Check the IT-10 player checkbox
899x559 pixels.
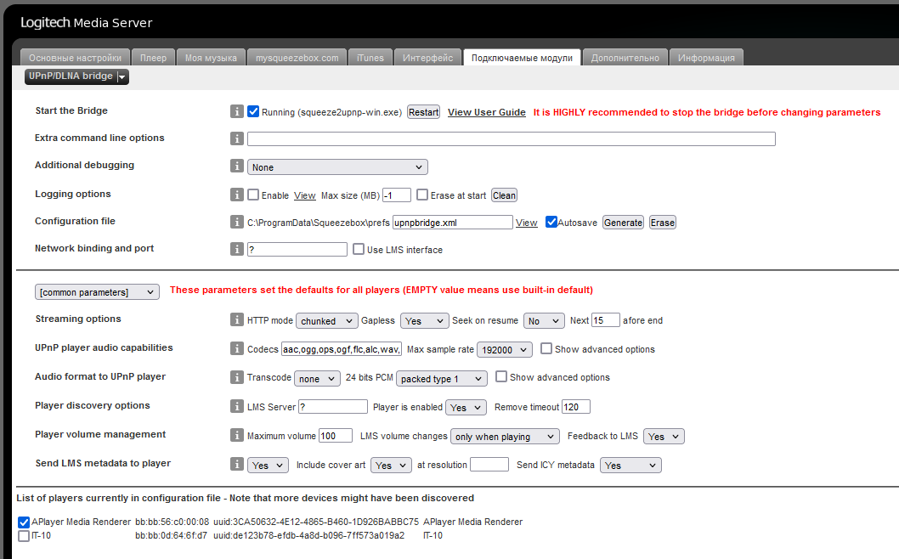(24, 536)
